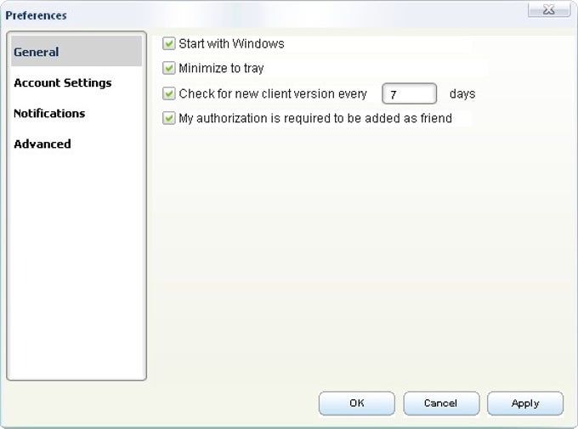Focus the days interval input field
The image size is (578, 429).
(409, 93)
